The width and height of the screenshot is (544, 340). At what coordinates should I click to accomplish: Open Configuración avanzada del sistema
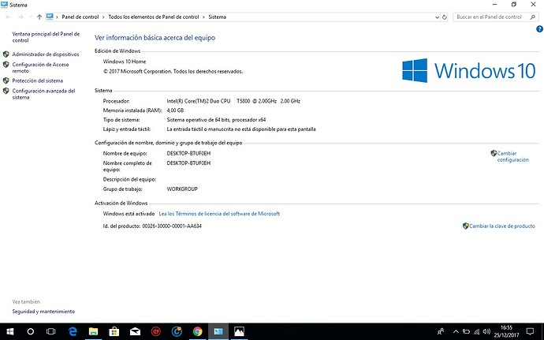point(43,94)
